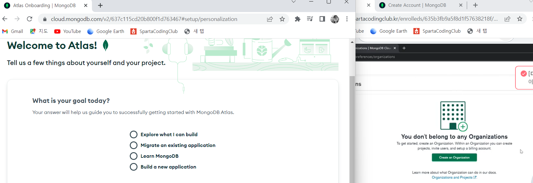The image size is (533, 183).
Task: Click the Create an Organization button
Action: coord(454,157)
